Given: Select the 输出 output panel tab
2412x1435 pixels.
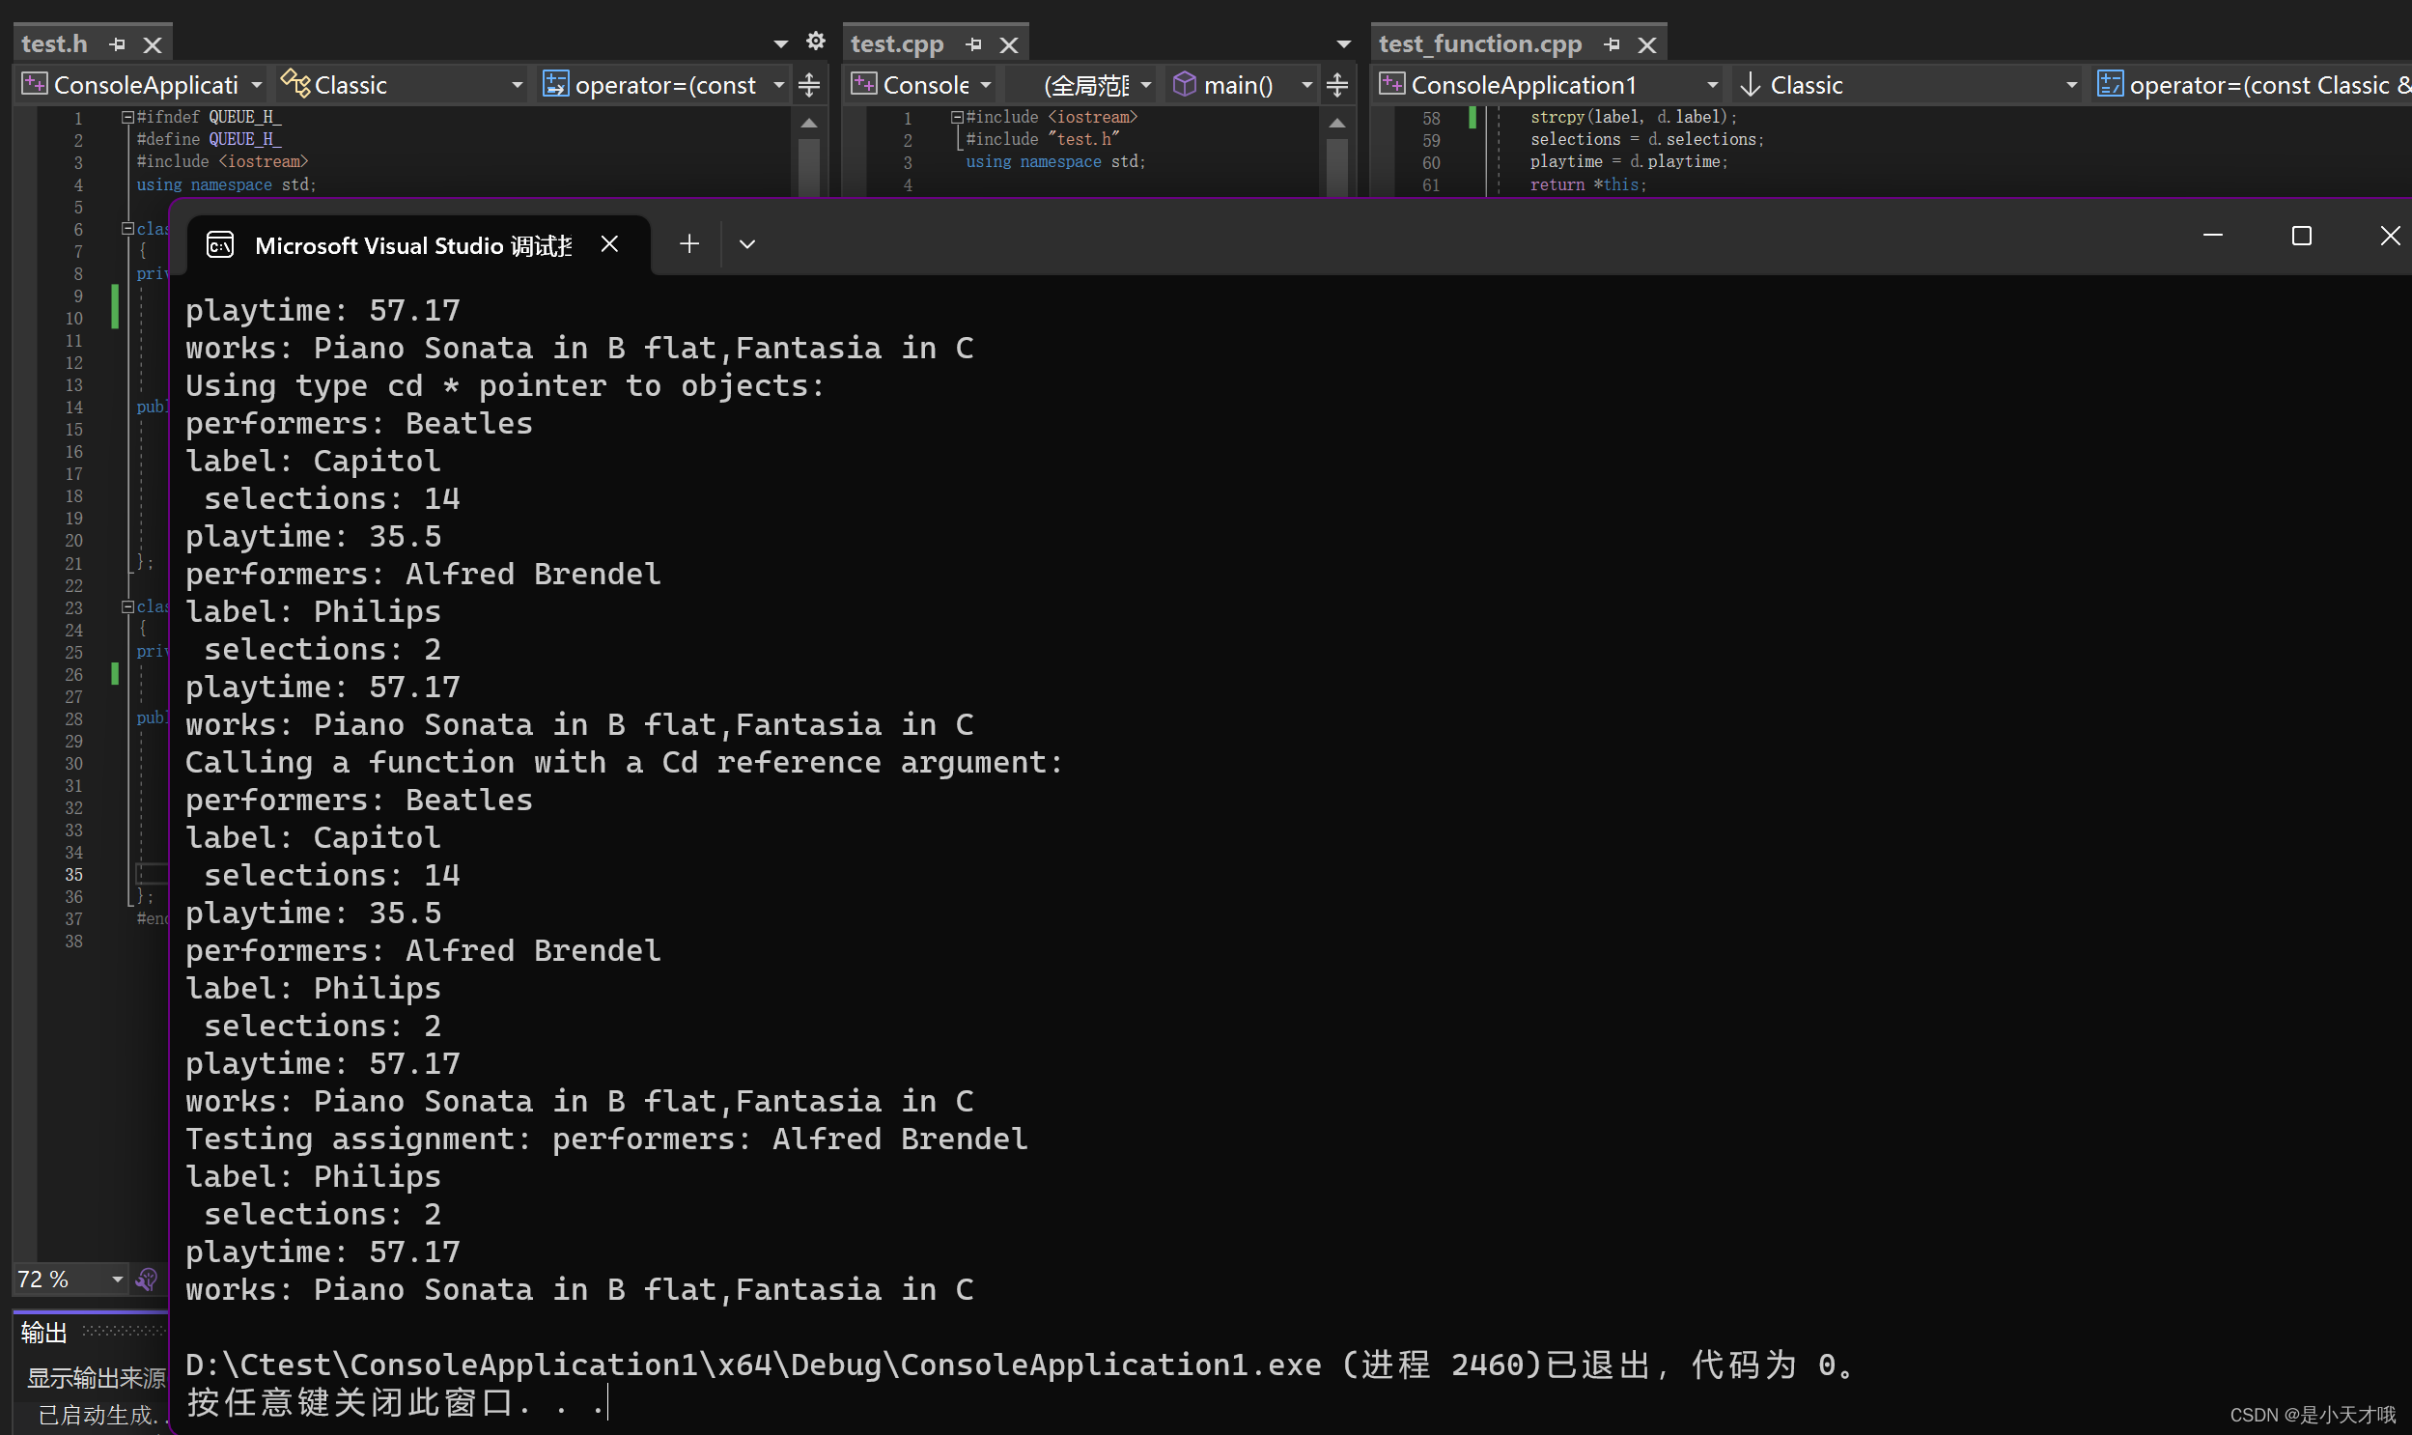Looking at the screenshot, I should pyautogui.click(x=42, y=1332).
